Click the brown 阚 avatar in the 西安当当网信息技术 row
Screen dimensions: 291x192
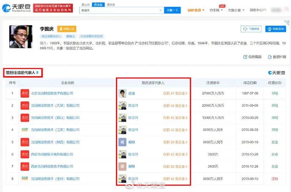coord(122,166)
